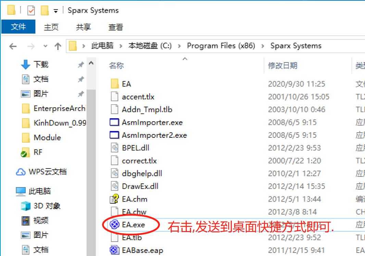
Task: Sort by the 修改日期 column header
Action: coord(283,66)
